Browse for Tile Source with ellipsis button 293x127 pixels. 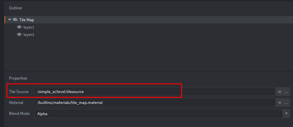tap(286, 92)
